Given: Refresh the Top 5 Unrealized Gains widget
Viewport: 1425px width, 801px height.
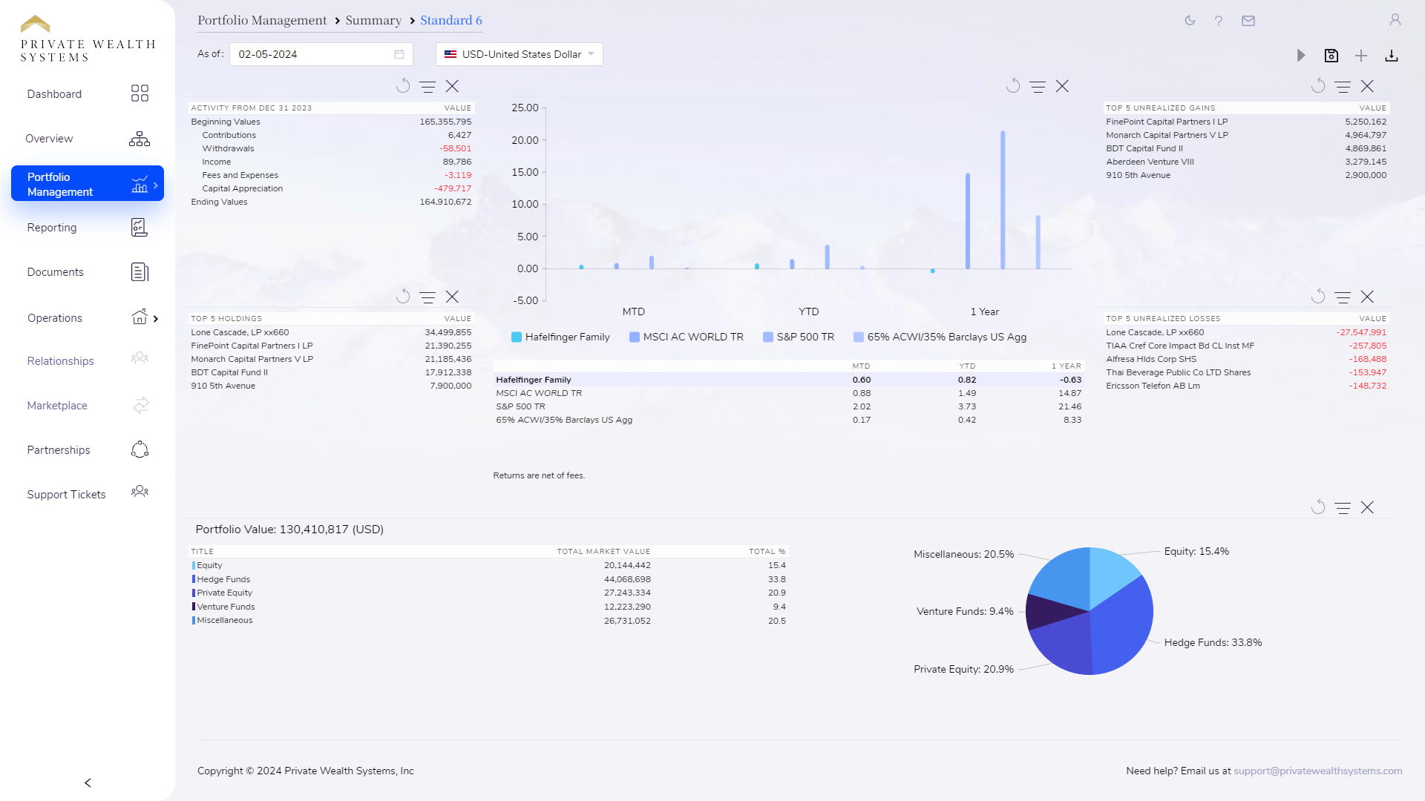Looking at the screenshot, I should coord(1317,86).
